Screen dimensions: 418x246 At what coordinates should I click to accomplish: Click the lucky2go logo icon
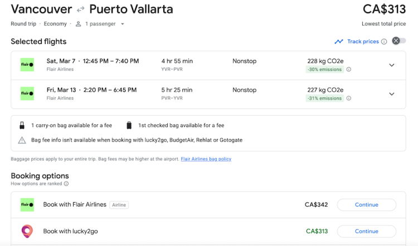(x=27, y=231)
